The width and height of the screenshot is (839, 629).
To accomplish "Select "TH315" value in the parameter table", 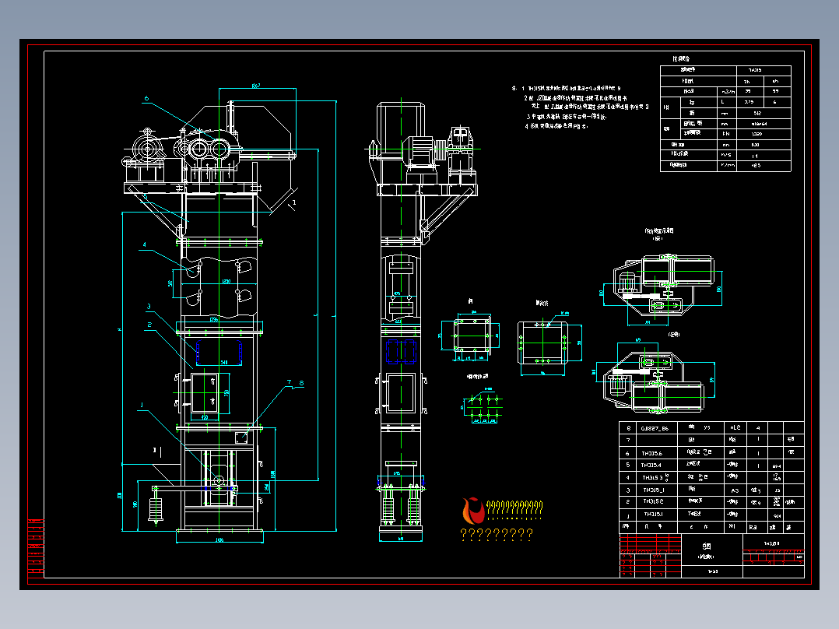I will tap(755, 70).
